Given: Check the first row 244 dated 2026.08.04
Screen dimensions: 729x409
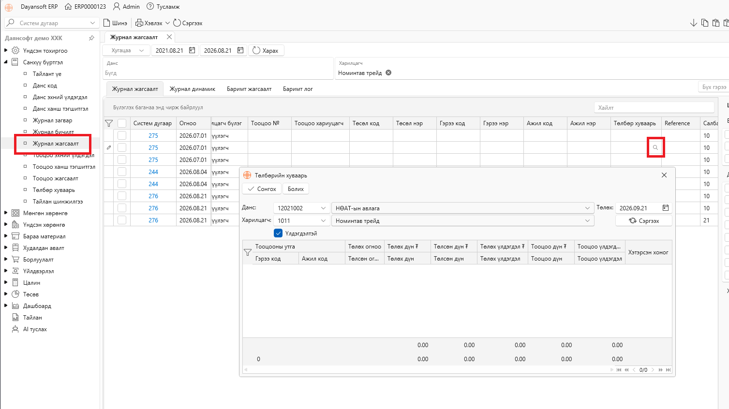Looking at the screenshot, I should pyautogui.click(x=122, y=172).
